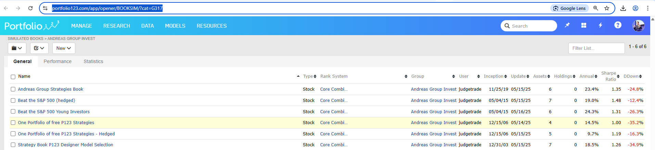Sort by the Sharpe Ratio column

point(611,76)
